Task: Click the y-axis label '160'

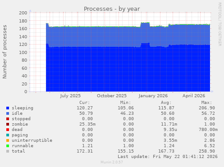Action: point(23,28)
